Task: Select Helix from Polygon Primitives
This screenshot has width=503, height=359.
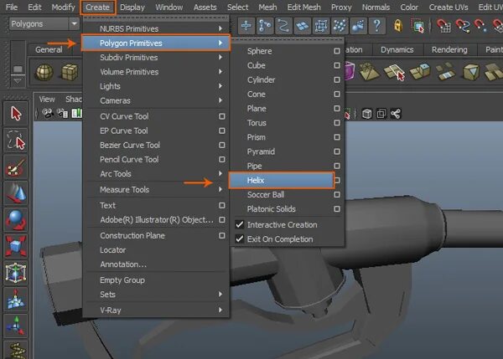Action: click(282, 180)
